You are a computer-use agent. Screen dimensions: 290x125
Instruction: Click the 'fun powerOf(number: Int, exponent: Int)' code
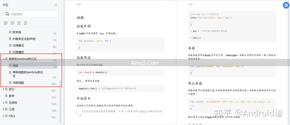[x=217, y=66]
